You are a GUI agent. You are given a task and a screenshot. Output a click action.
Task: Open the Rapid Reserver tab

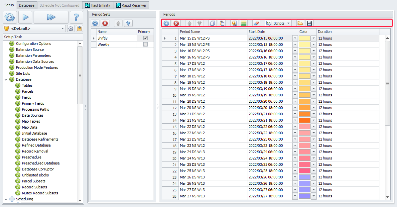pos(131,5)
